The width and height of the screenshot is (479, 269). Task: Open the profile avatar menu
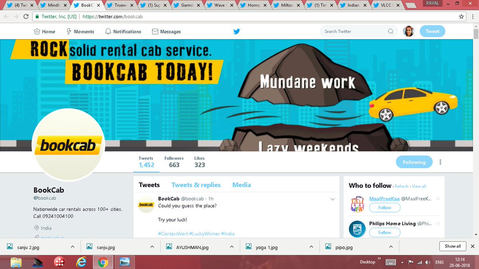(408, 31)
